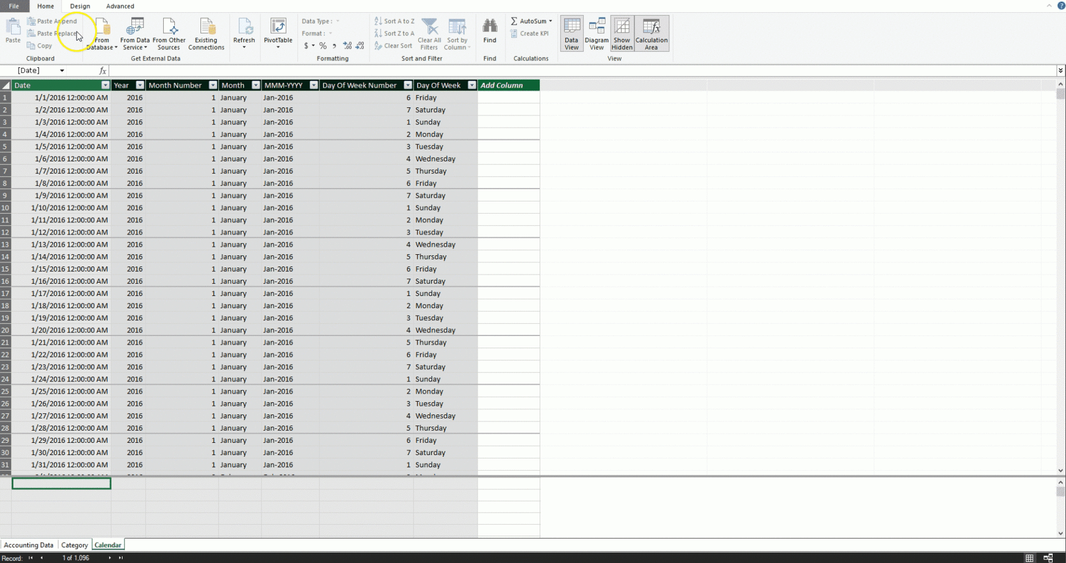The height and width of the screenshot is (563, 1066).
Task: Expand the Data Type dropdown
Action: [338, 21]
